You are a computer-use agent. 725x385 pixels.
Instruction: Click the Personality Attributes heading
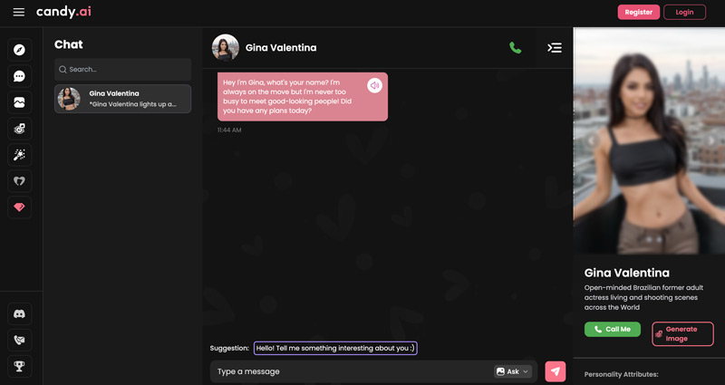click(x=621, y=374)
